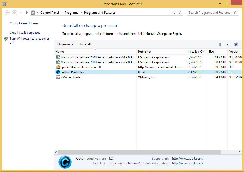Click the 10.1 MB size cell
The height and width of the screenshot is (172, 244).
pos(220,62)
